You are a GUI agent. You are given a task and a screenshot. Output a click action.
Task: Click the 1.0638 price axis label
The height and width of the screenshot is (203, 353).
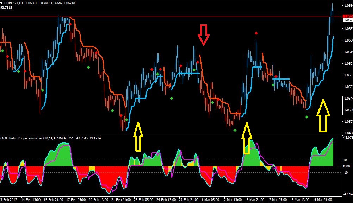point(348,40)
